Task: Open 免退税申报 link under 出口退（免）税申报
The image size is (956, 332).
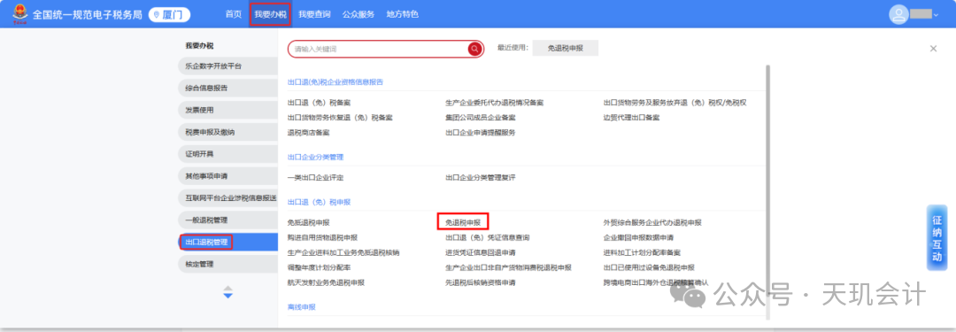Action: click(x=463, y=222)
